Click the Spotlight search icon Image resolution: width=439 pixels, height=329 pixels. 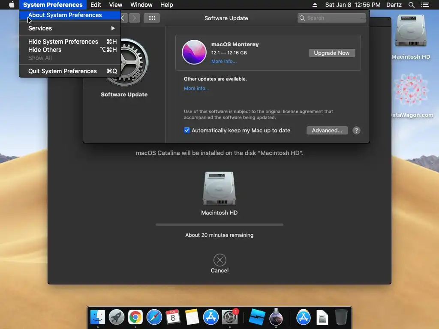point(411,5)
